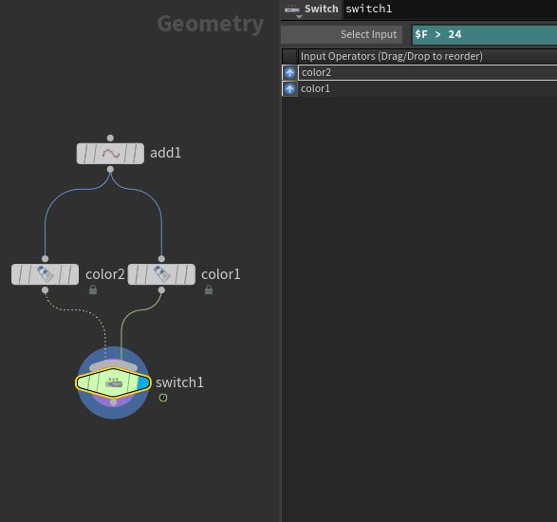The image size is (557, 522).
Task: Click the multi-input connector on switch1
Action: point(113,366)
